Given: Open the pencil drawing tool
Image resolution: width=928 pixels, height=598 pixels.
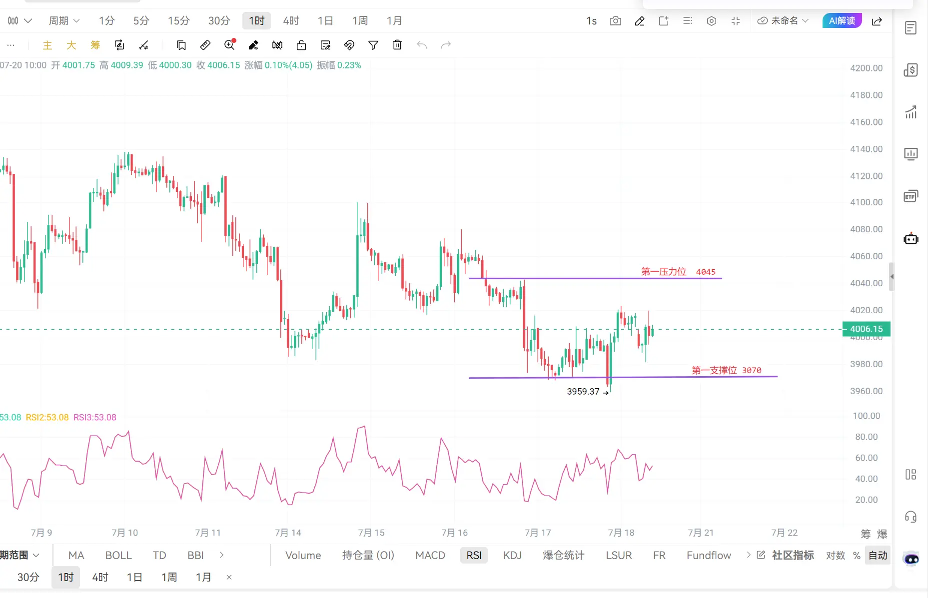Looking at the screenshot, I should coord(640,21).
